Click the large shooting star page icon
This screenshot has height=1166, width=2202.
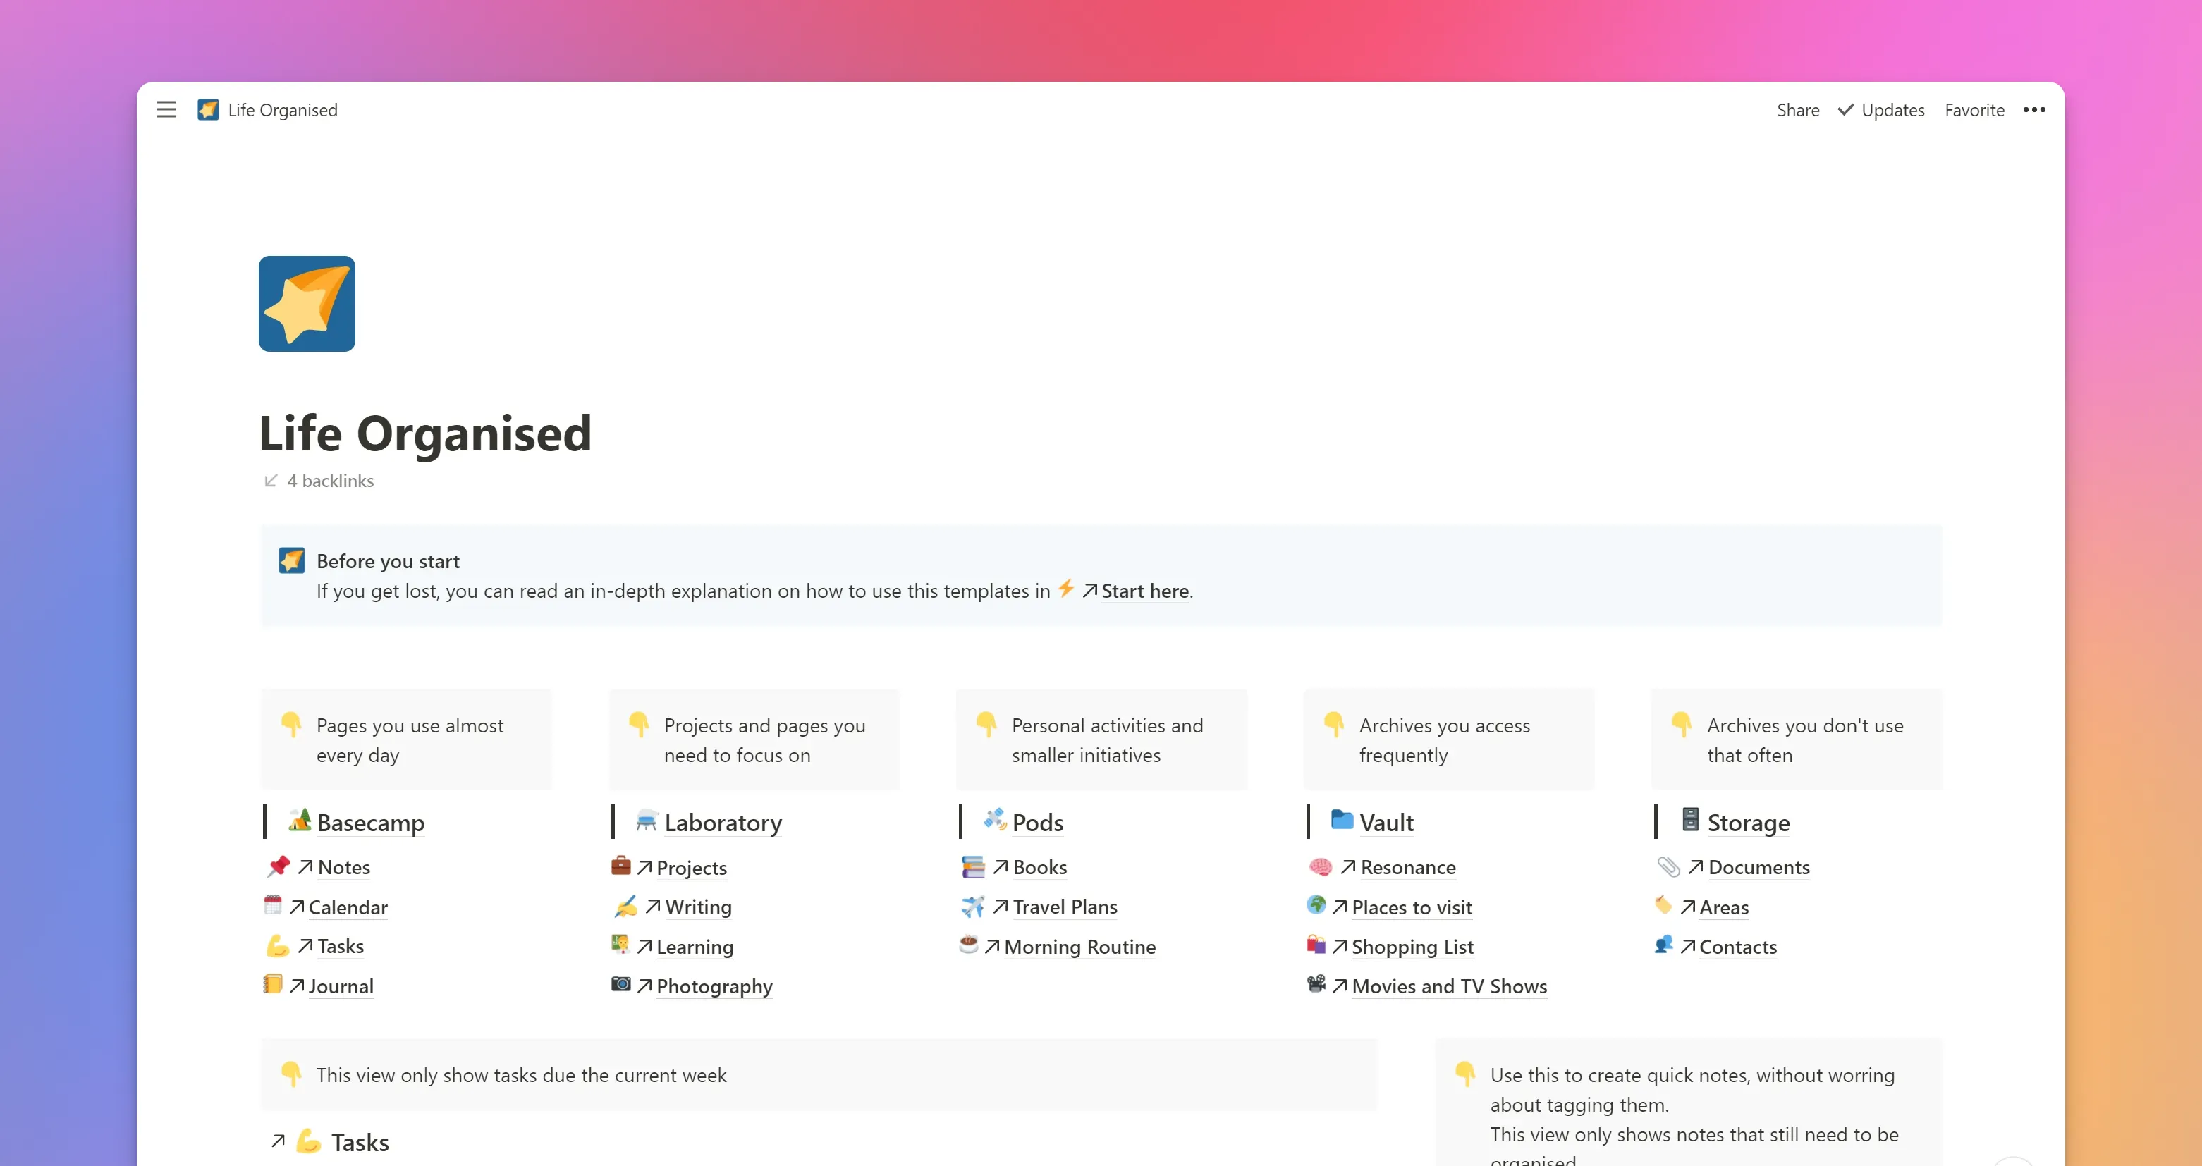click(307, 303)
